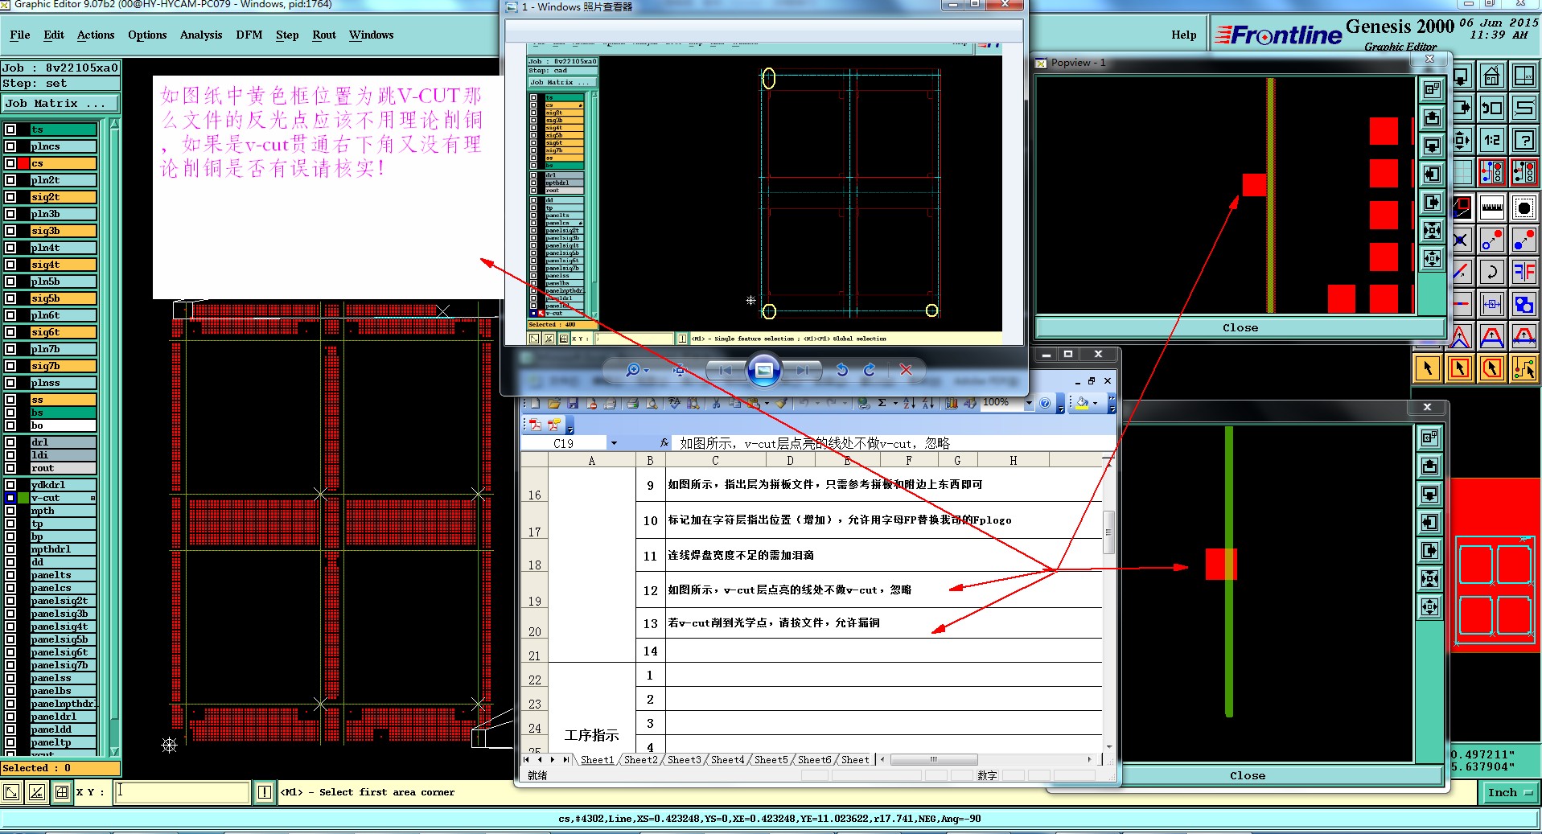Sort ascending with the A-Z icon
Viewport: 1542px width, 834px height.
pos(910,403)
